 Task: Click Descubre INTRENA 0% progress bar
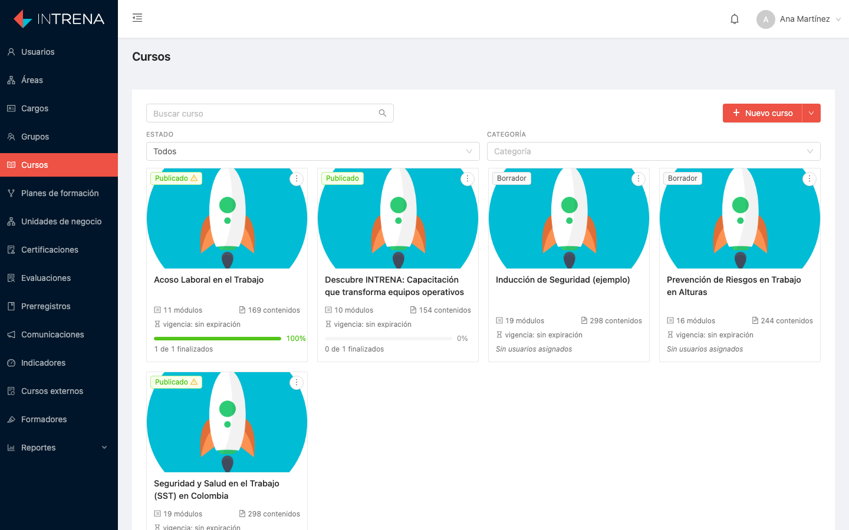pyautogui.click(x=389, y=339)
